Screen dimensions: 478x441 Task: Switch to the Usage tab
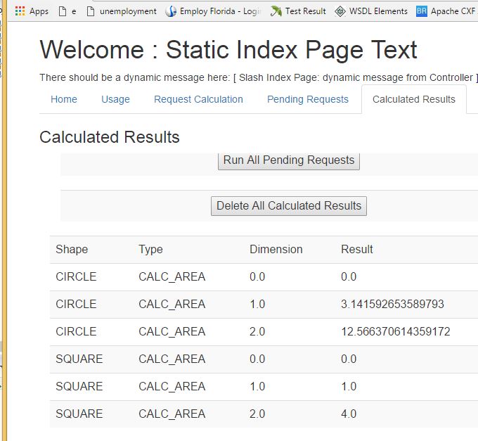point(115,99)
